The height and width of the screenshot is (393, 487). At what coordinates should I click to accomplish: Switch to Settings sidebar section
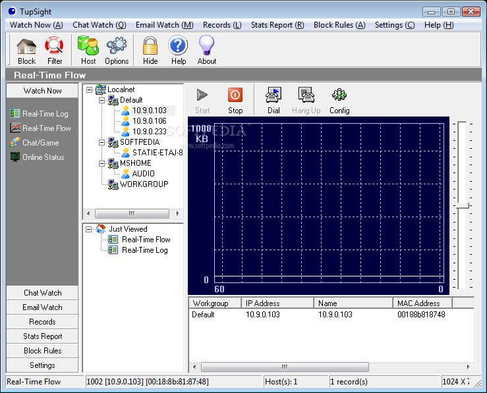[x=42, y=365]
